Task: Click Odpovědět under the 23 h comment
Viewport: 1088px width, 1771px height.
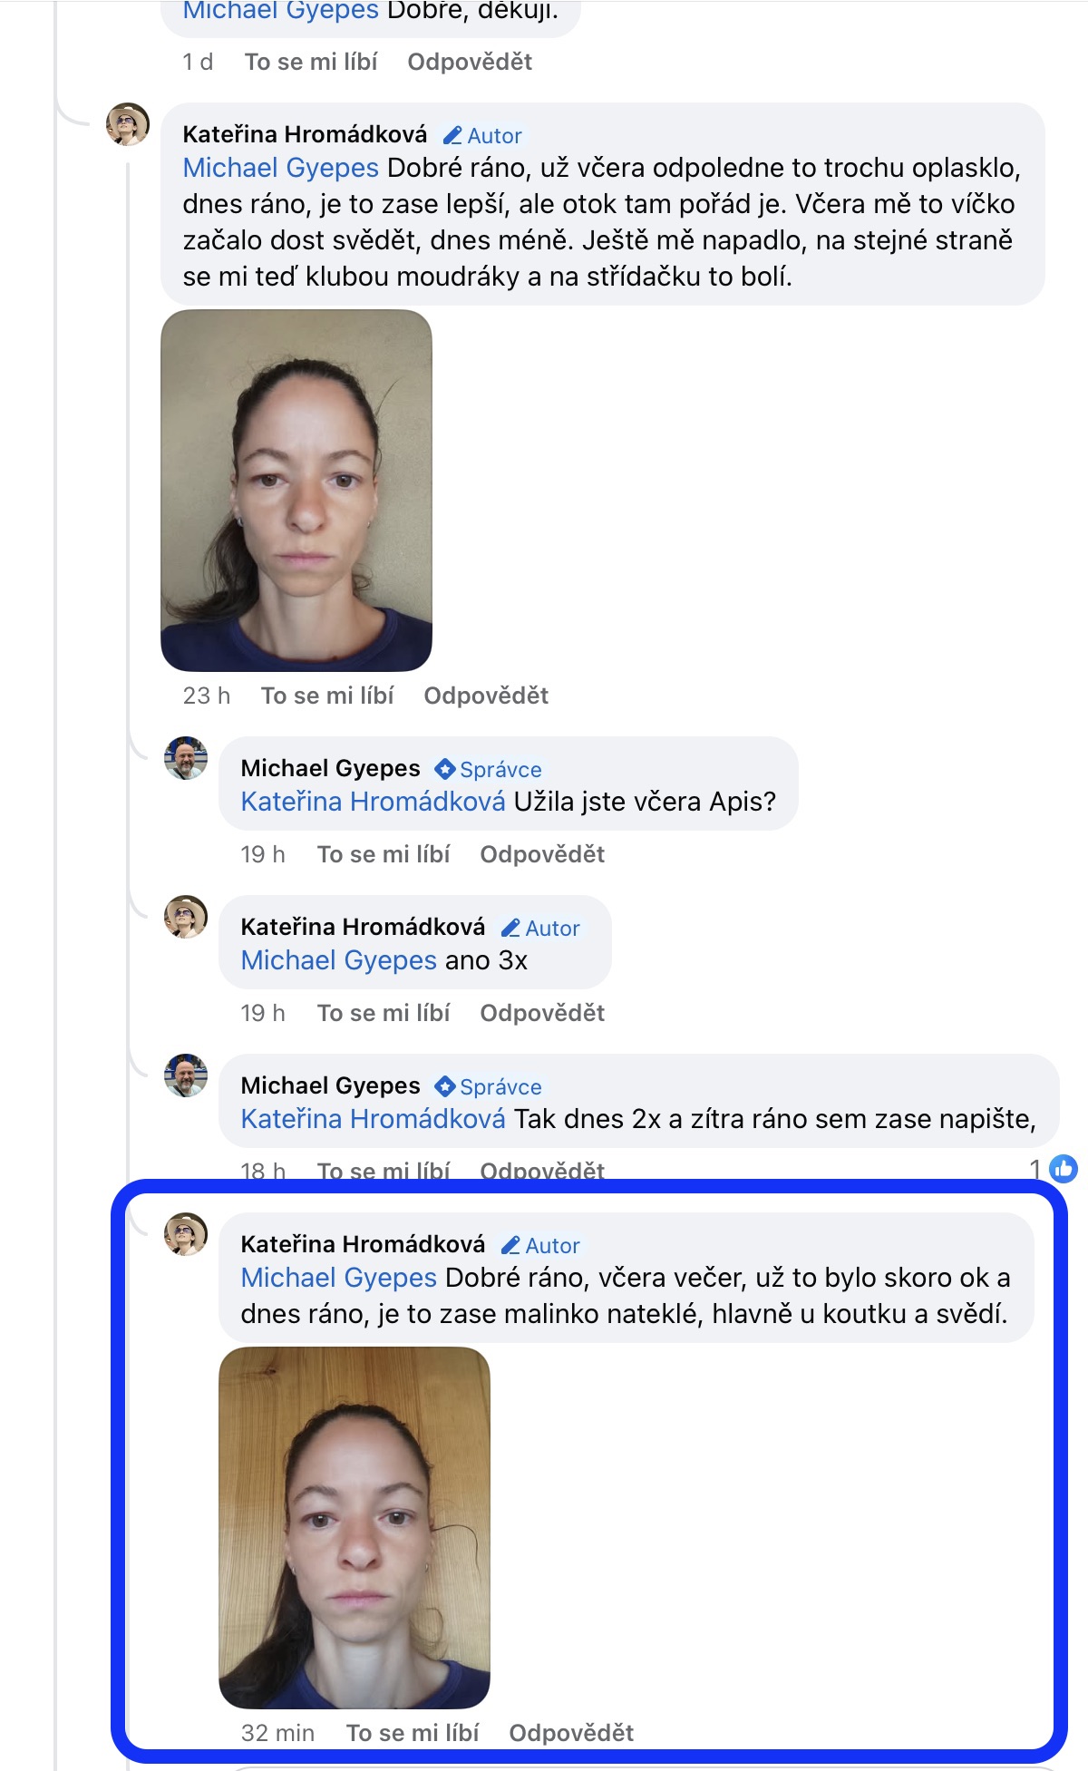Action: (x=486, y=696)
